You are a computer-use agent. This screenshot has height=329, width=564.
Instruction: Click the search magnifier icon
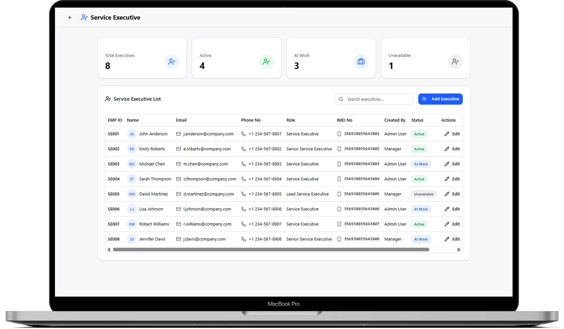341,99
